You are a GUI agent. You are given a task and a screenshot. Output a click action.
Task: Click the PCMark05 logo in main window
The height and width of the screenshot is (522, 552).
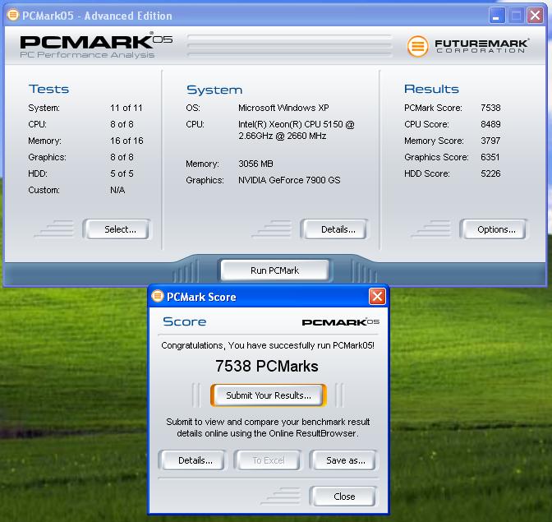(x=96, y=45)
